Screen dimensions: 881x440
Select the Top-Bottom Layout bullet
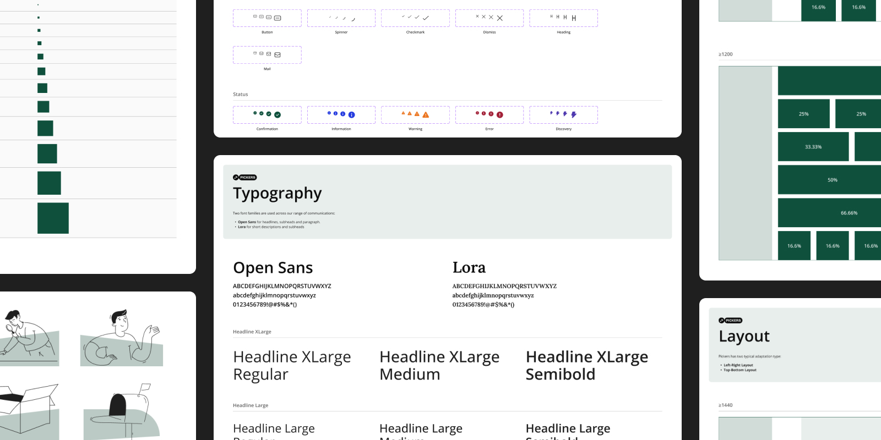click(740, 370)
